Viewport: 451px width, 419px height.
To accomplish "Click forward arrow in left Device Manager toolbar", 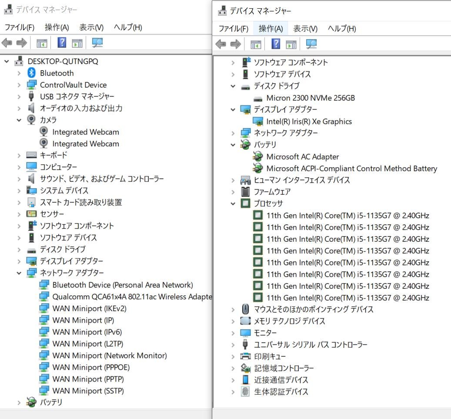I will (x=22, y=43).
